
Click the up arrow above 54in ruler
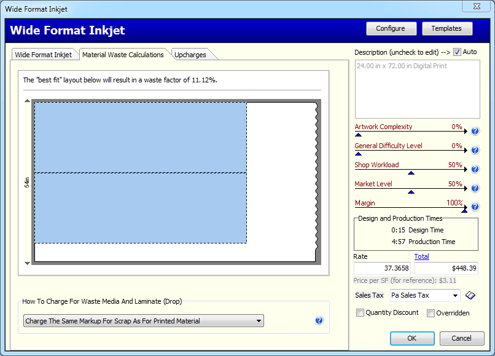(x=27, y=101)
